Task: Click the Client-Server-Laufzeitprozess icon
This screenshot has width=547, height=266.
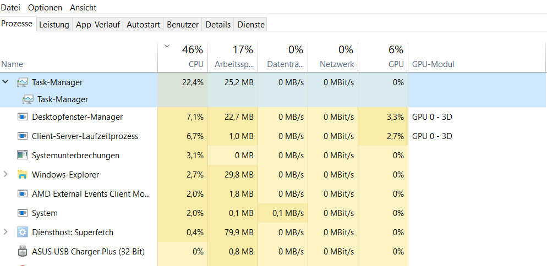Action: pos(23,136)
